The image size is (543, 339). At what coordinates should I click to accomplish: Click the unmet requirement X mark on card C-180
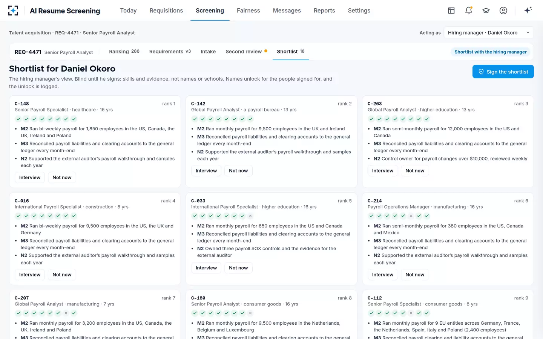point(250,313)
